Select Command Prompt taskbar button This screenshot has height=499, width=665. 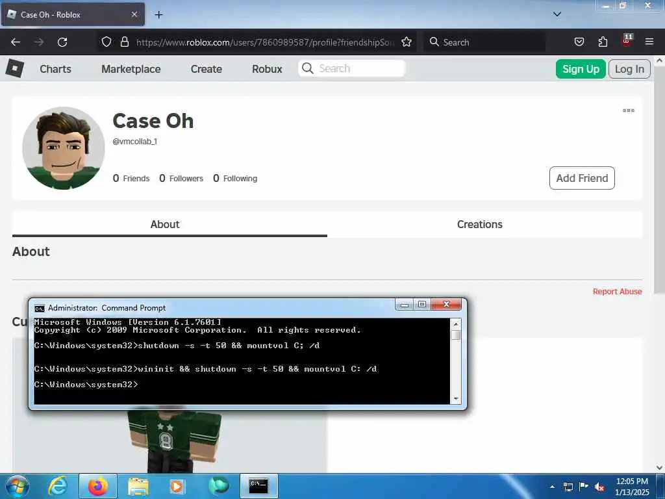pos(258,486)
